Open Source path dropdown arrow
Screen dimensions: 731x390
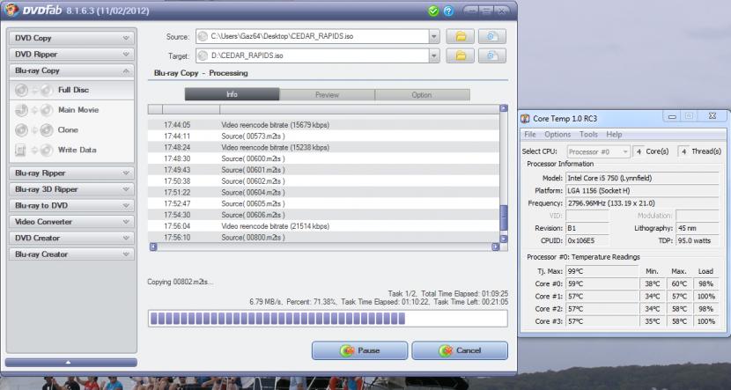click(x=434, y=36)
